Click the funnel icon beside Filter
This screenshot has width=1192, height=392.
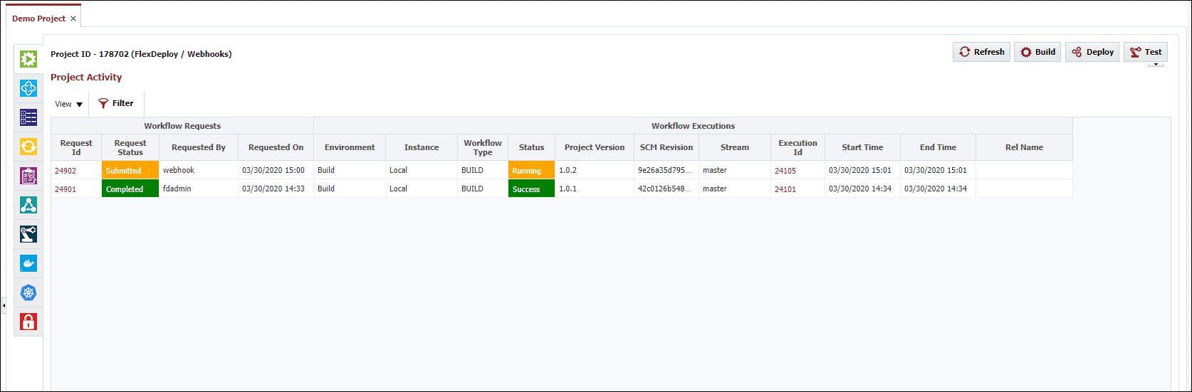point(103,104)
